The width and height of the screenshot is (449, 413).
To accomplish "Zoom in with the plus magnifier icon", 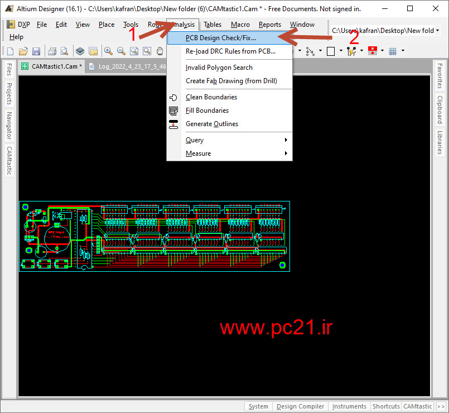I will [108, 51].
